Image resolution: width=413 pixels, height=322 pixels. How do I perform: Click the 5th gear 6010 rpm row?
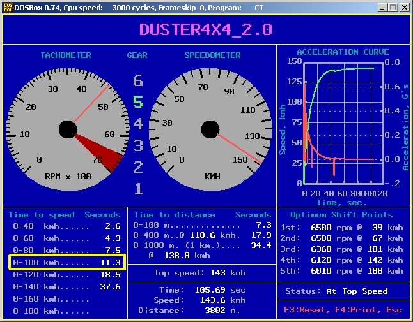(x=341, y=271)
